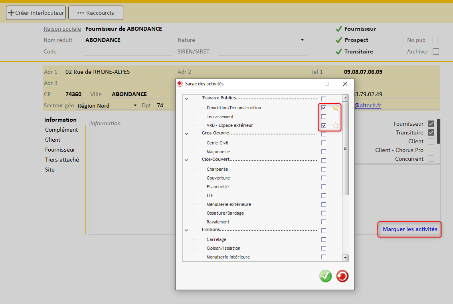Image resolution: width=453 pixels, height=304 pixels.
Task: Check the Terrassement activity checkbox
Action: coord(324,116)
